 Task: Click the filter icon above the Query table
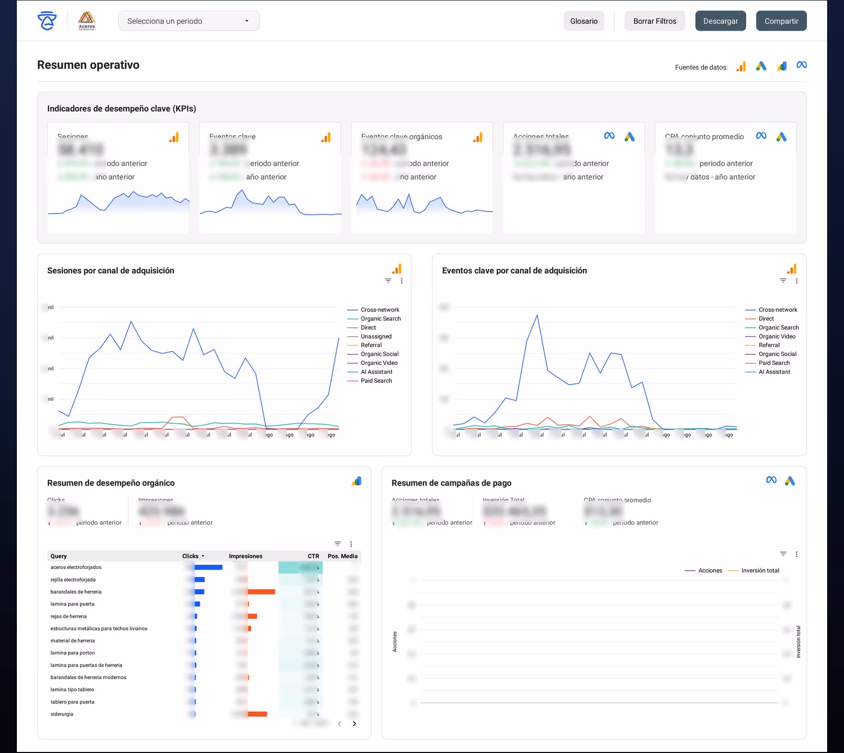click(x=338, y=544)
